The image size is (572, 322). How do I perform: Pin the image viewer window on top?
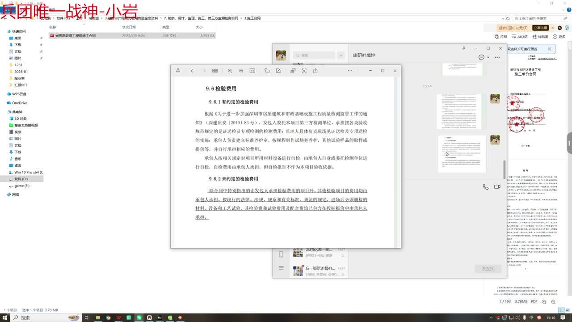click(x=178, y=71)
